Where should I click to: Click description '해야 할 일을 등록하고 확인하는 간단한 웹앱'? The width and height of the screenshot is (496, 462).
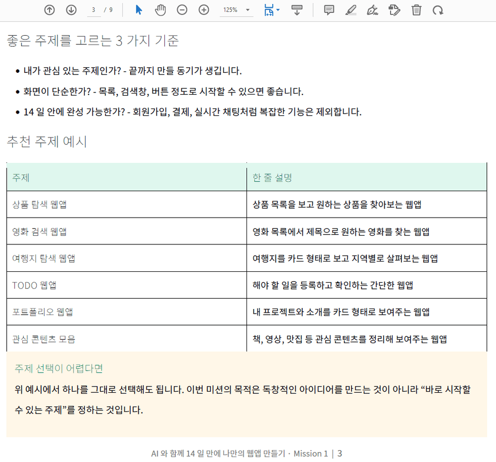click(333, 285)
